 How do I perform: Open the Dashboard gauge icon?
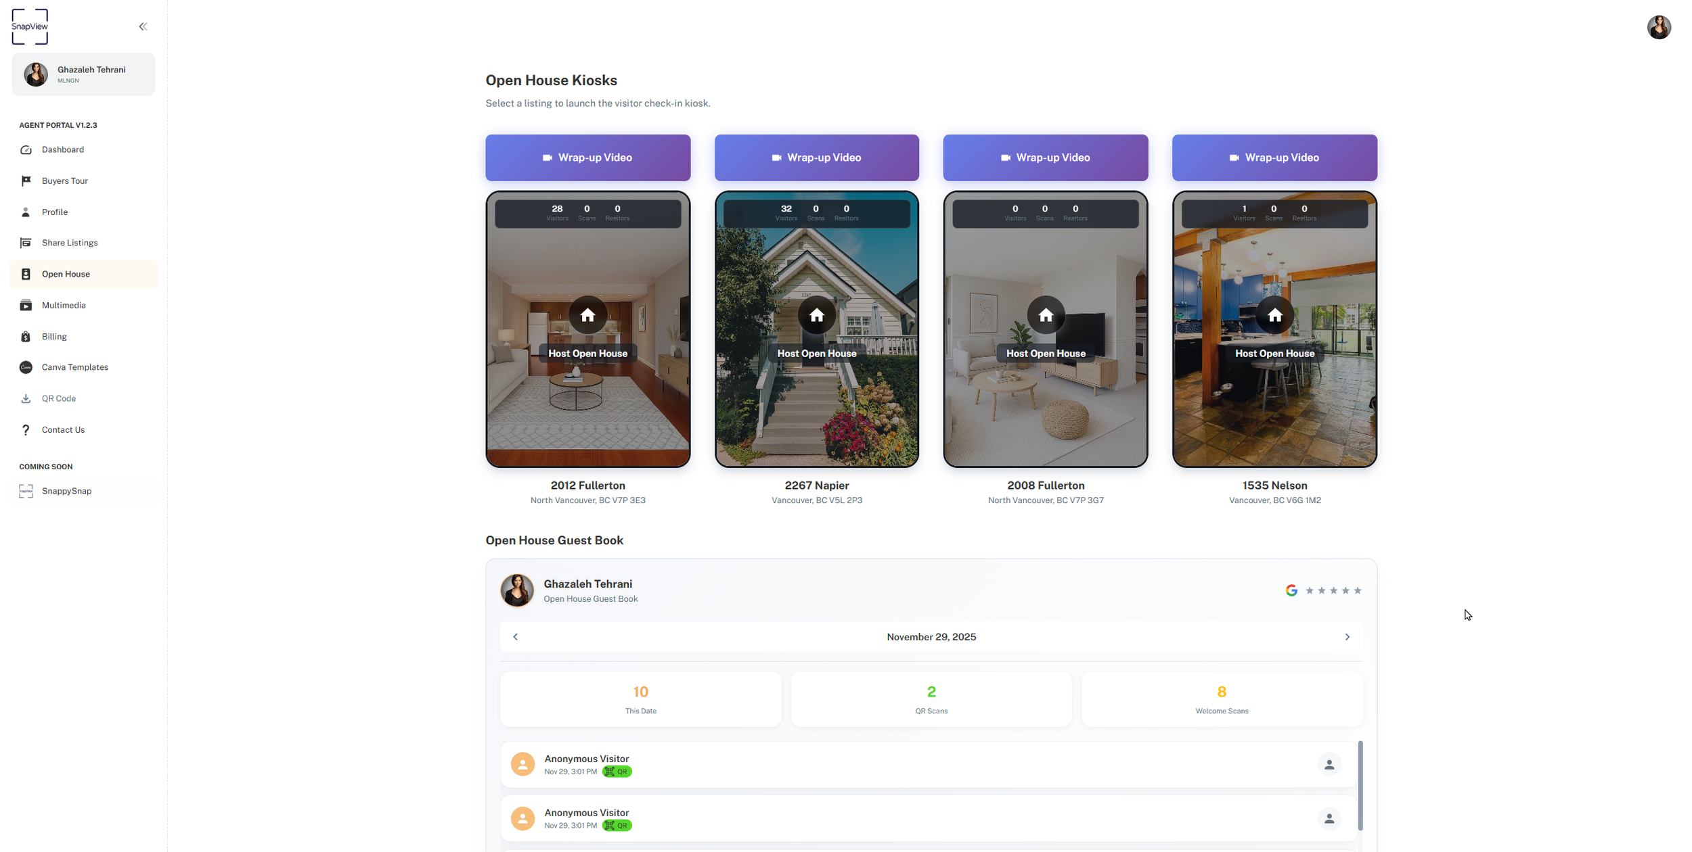pos(26,150)
